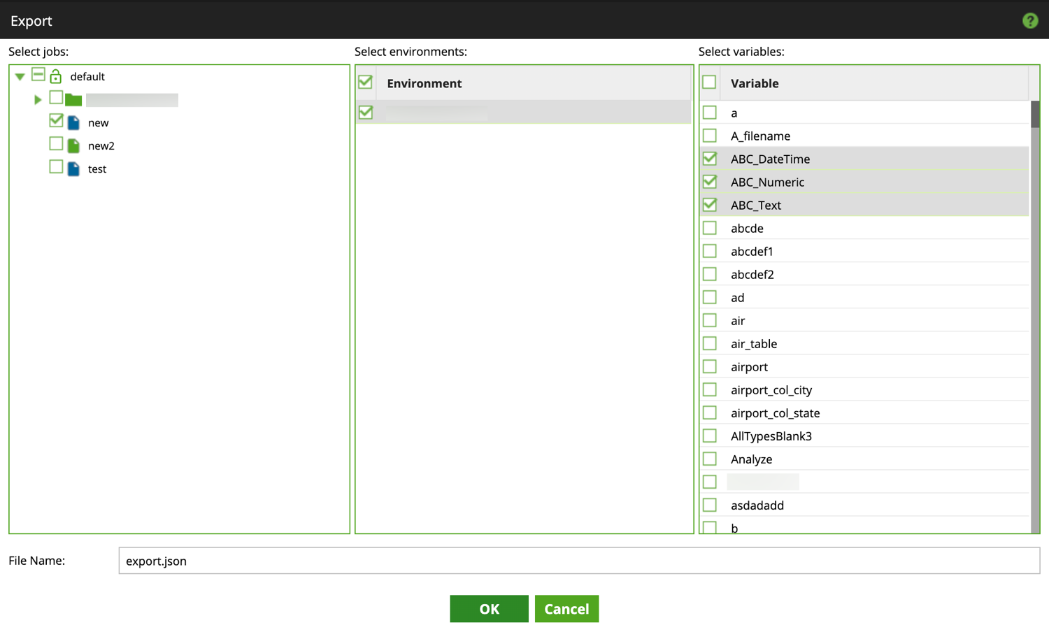1049x632 pixels.
Task: Check the Analyze variable checkbox
Action: coord(709,458)
